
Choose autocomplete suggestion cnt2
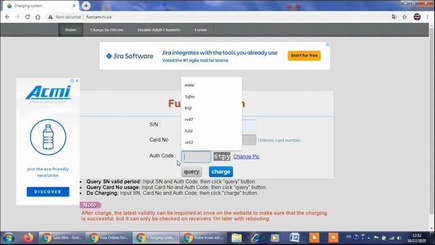click(x=211, y=142)
